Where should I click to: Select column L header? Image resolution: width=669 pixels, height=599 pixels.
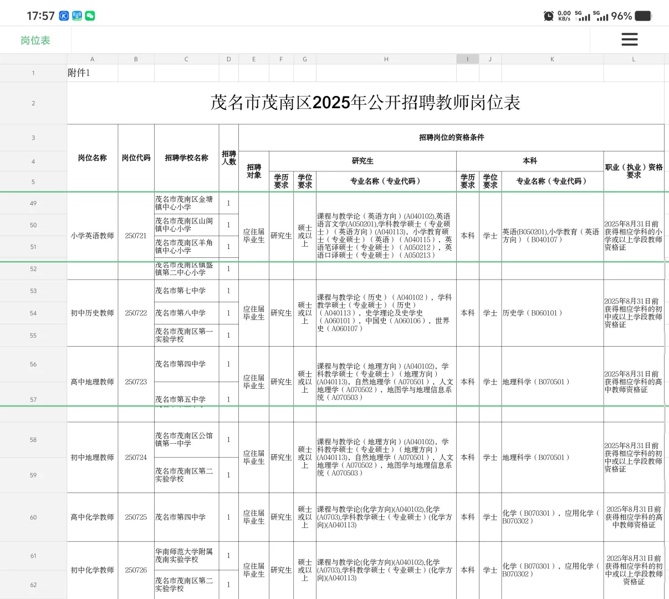634,59
